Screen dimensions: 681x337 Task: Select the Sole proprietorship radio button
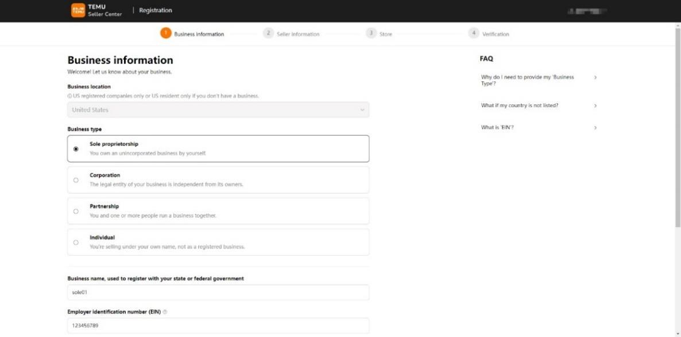click(x=76, y=149)
